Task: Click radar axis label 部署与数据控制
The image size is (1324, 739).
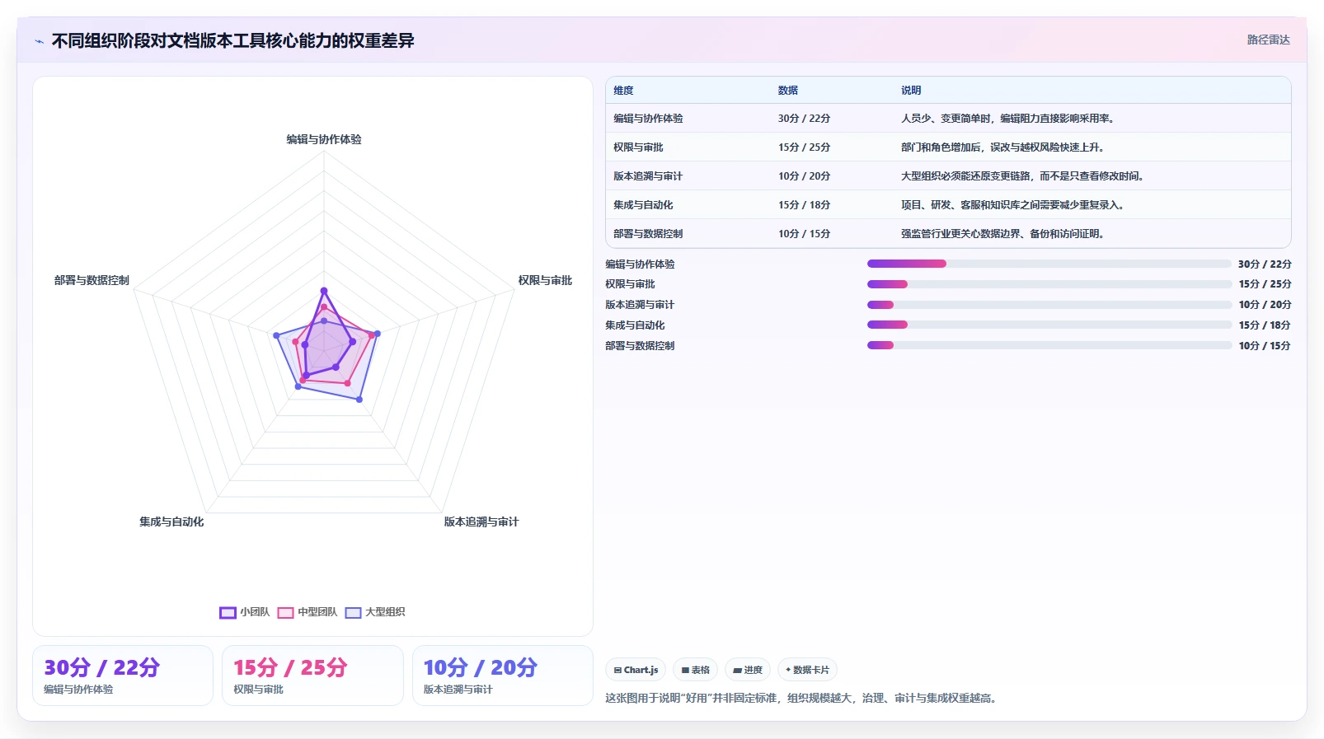Action: (x=92, y=280)
